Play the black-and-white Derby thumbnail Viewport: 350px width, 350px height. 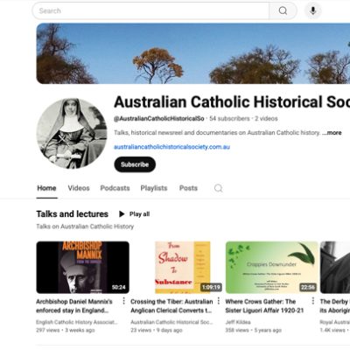(335, 267)
